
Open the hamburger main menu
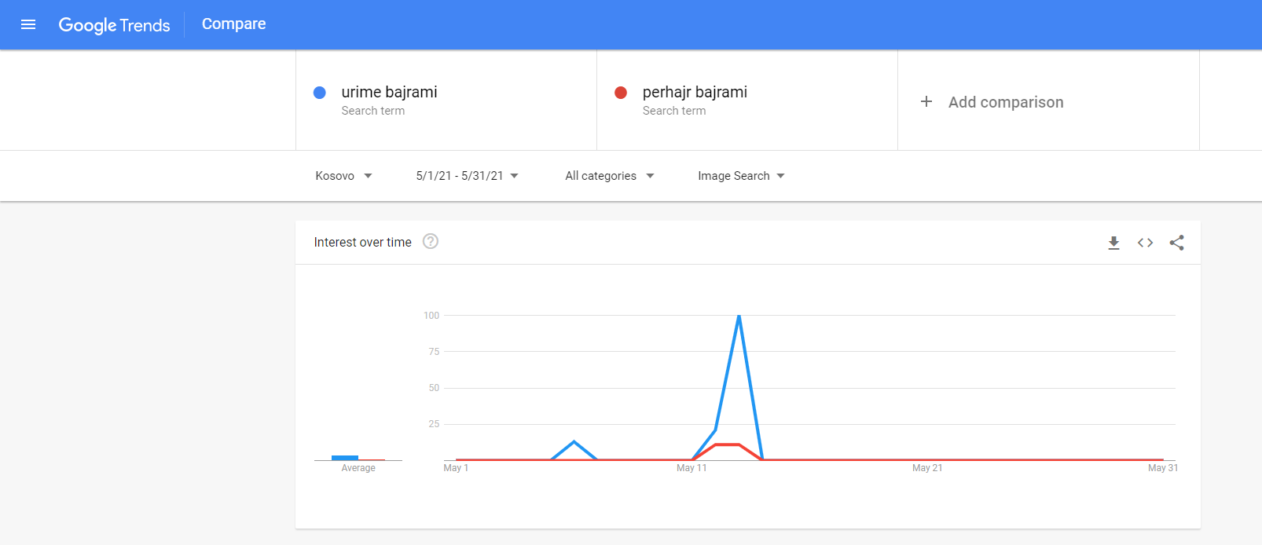(28, 24)
